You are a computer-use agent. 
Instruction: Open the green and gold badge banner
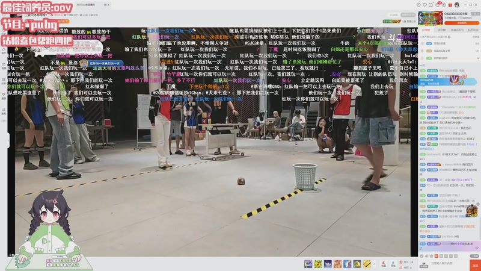click(391, 21)
